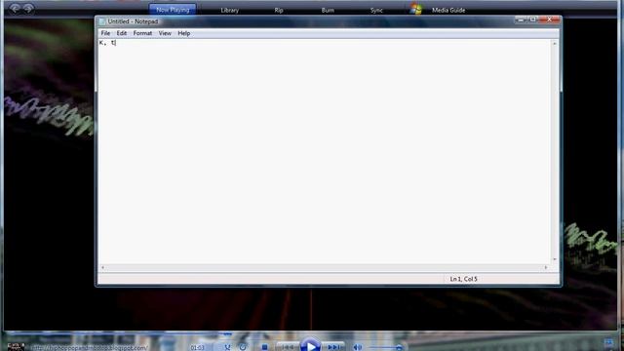Click the "Ln 1, Col 5" status text

tap(463, 279)
